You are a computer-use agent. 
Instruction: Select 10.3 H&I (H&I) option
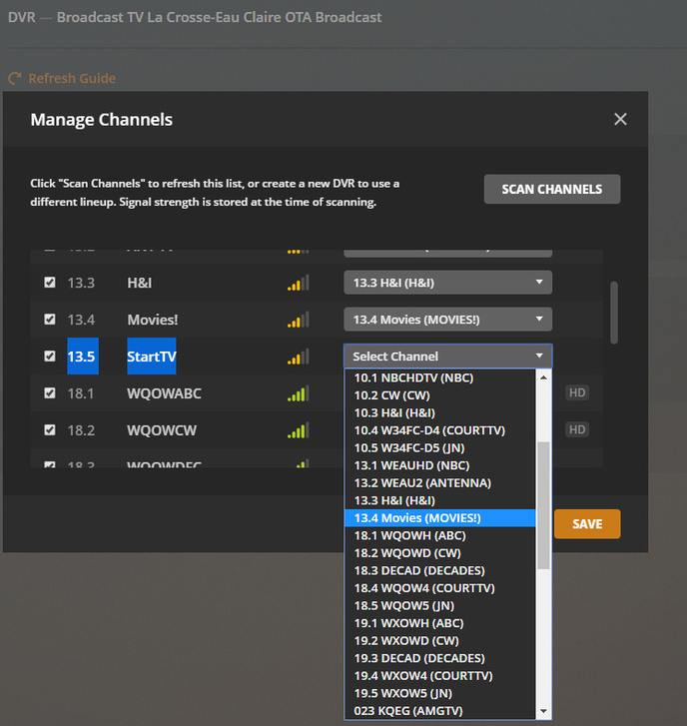(440, 413)
